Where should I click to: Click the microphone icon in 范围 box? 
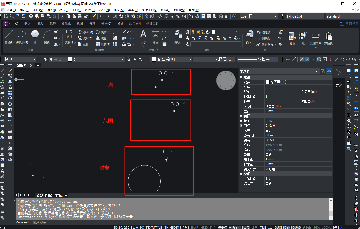pyautogui.click(x=174, y=112)
